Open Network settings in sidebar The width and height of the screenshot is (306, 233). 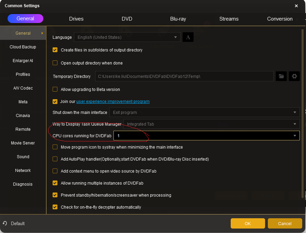click(x=23, y=171)
